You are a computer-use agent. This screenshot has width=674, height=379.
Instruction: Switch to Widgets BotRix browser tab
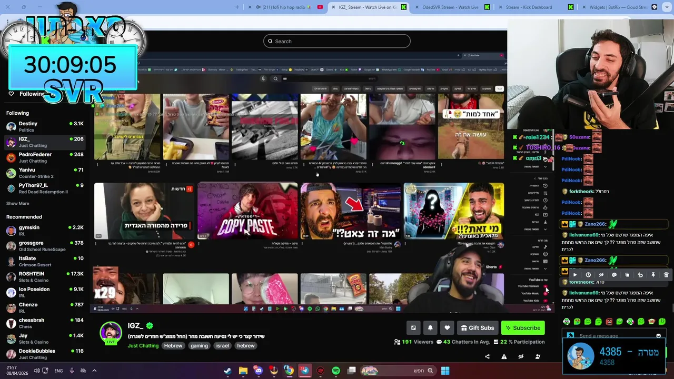click(x=618, y=7)
